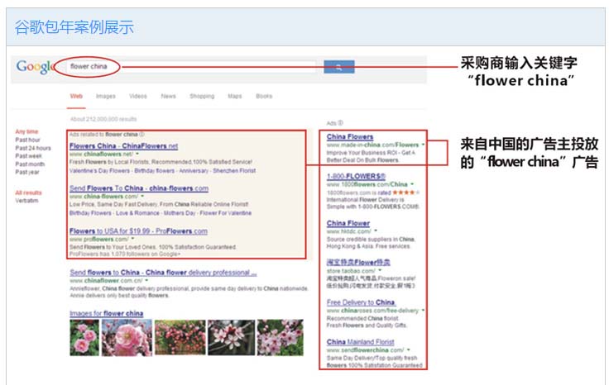Click info icon beside 'Ads related to flower china'
The height and width of the screenshot is (385, 609).
pyautogui.click(x=141, y=134)
